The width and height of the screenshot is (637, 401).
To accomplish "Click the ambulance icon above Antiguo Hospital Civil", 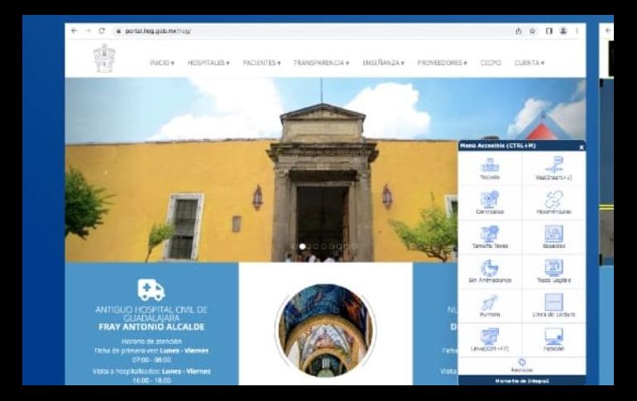I will coord(151,289).
